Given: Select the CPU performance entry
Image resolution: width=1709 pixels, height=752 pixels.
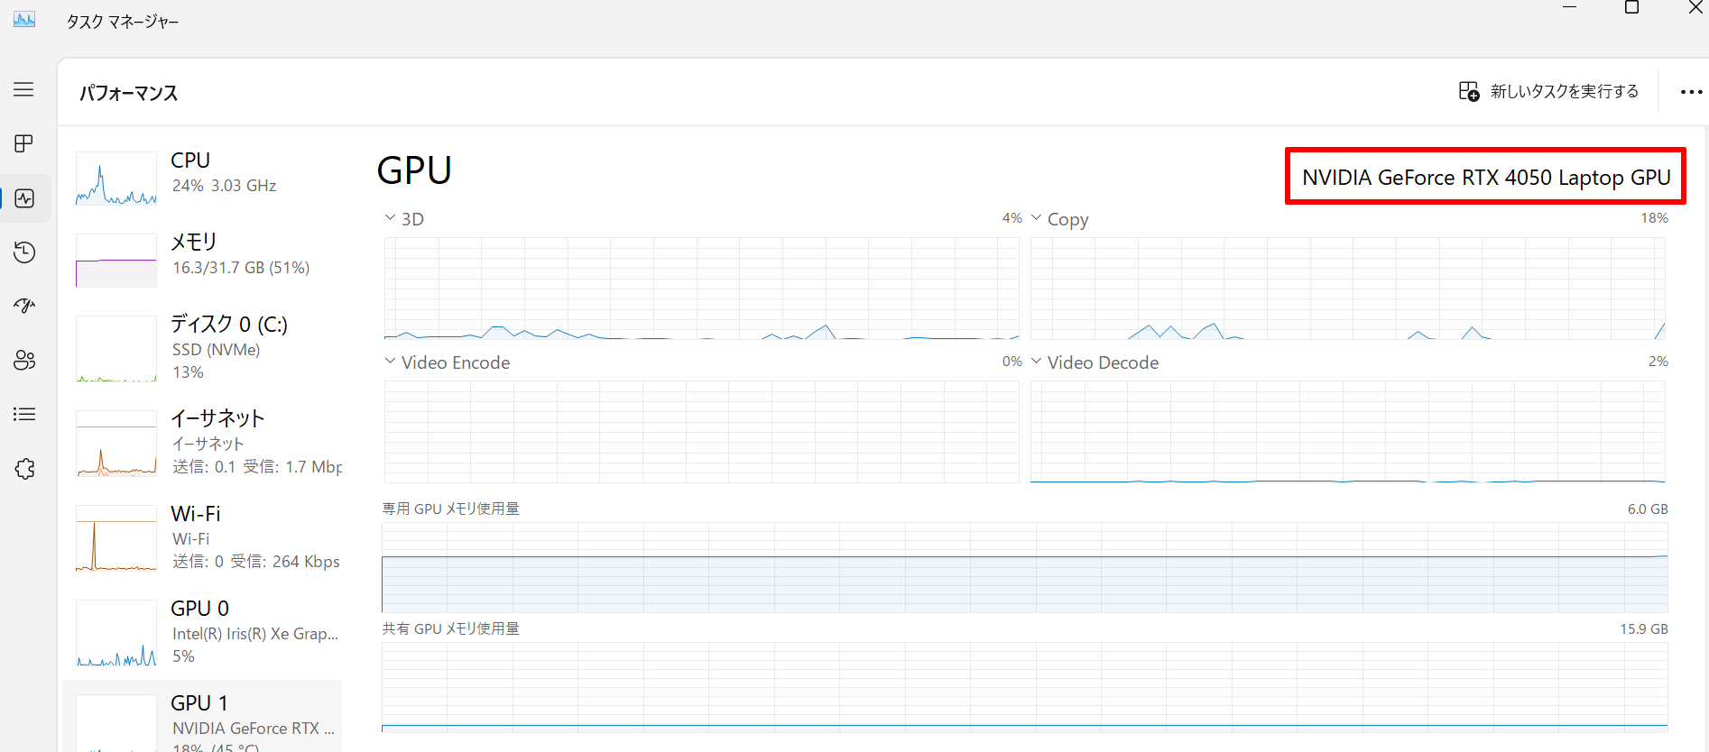Looking at the screenshot, I should (x=204, y=177).
